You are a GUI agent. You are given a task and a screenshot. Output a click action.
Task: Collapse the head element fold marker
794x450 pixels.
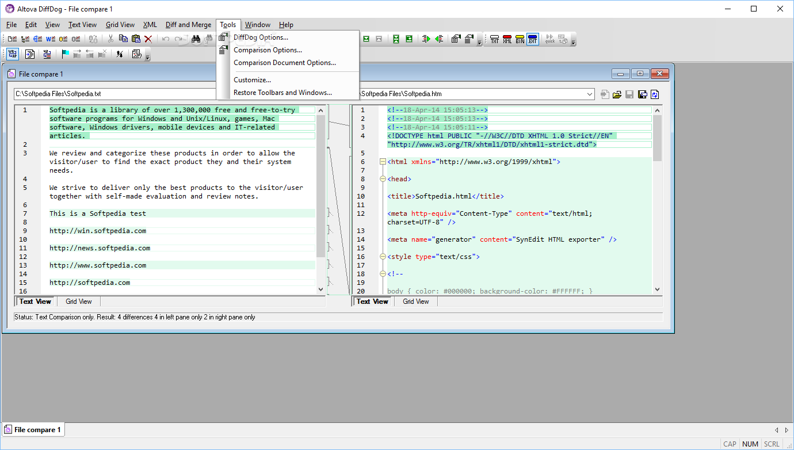pyautogui.click(x=383, y=179)
